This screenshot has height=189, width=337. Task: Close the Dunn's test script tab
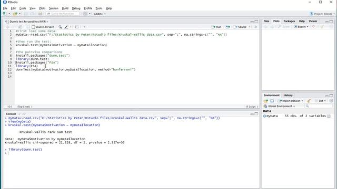(47, 22)
